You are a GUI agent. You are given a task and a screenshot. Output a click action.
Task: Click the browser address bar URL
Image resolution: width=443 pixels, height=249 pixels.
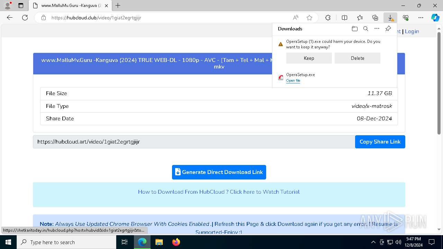(96, 18)
